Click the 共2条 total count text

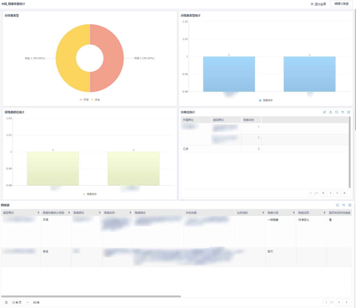pyautogui.click(x=36, y=303)
